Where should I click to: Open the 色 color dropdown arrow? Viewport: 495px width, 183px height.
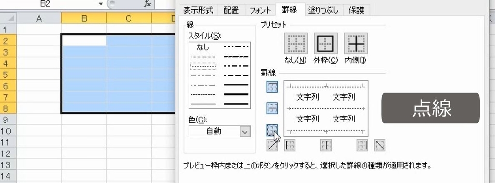coord(245,132)
